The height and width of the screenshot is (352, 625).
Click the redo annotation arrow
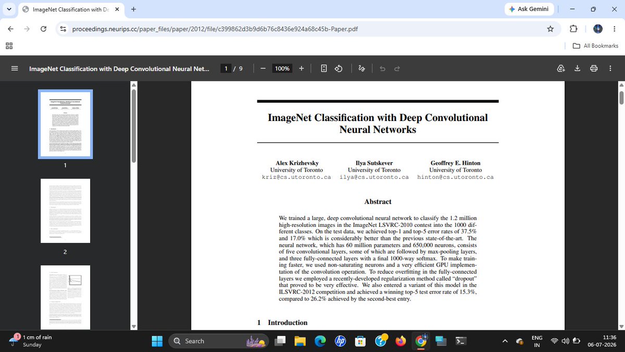[x=397, y=68]
